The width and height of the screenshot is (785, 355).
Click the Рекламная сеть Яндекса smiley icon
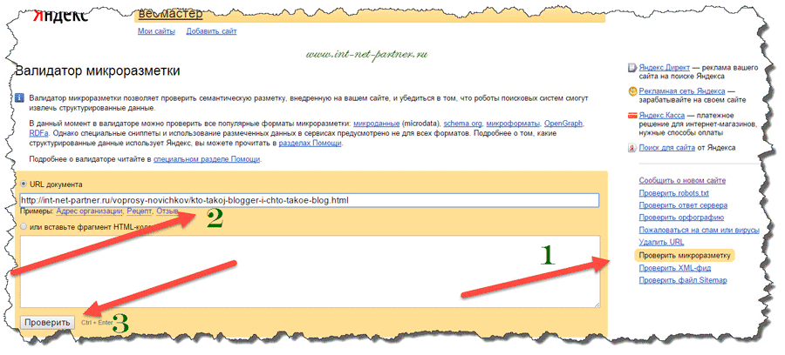[x=632, y=91]
